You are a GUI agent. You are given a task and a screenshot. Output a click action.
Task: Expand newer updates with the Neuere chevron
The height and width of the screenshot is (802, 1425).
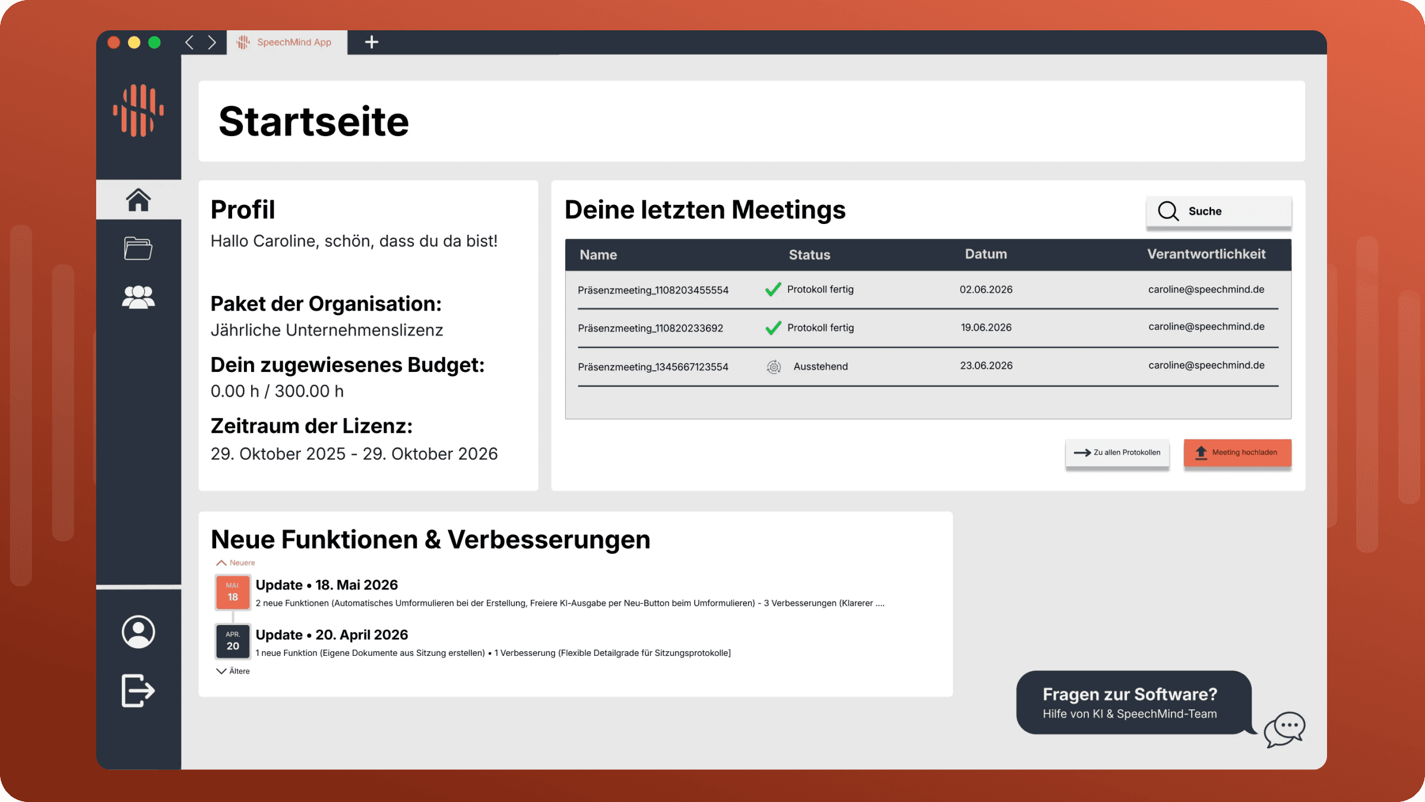coord(221,563)
